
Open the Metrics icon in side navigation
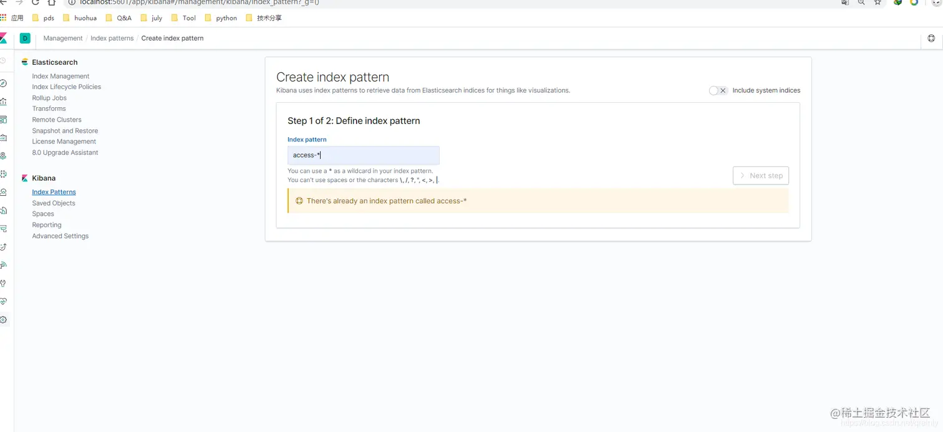click(3, 192)
